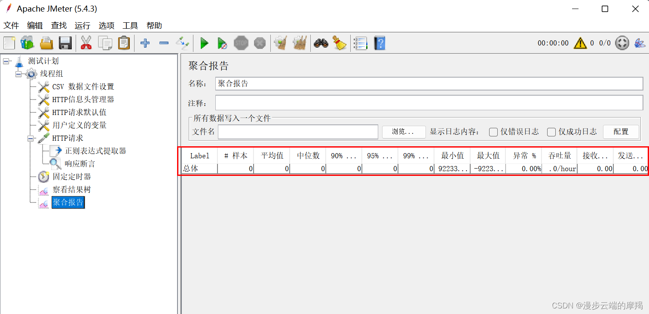The image size is (649, 314).
Task: Click the 浏览... button
Action: point(404,132)
